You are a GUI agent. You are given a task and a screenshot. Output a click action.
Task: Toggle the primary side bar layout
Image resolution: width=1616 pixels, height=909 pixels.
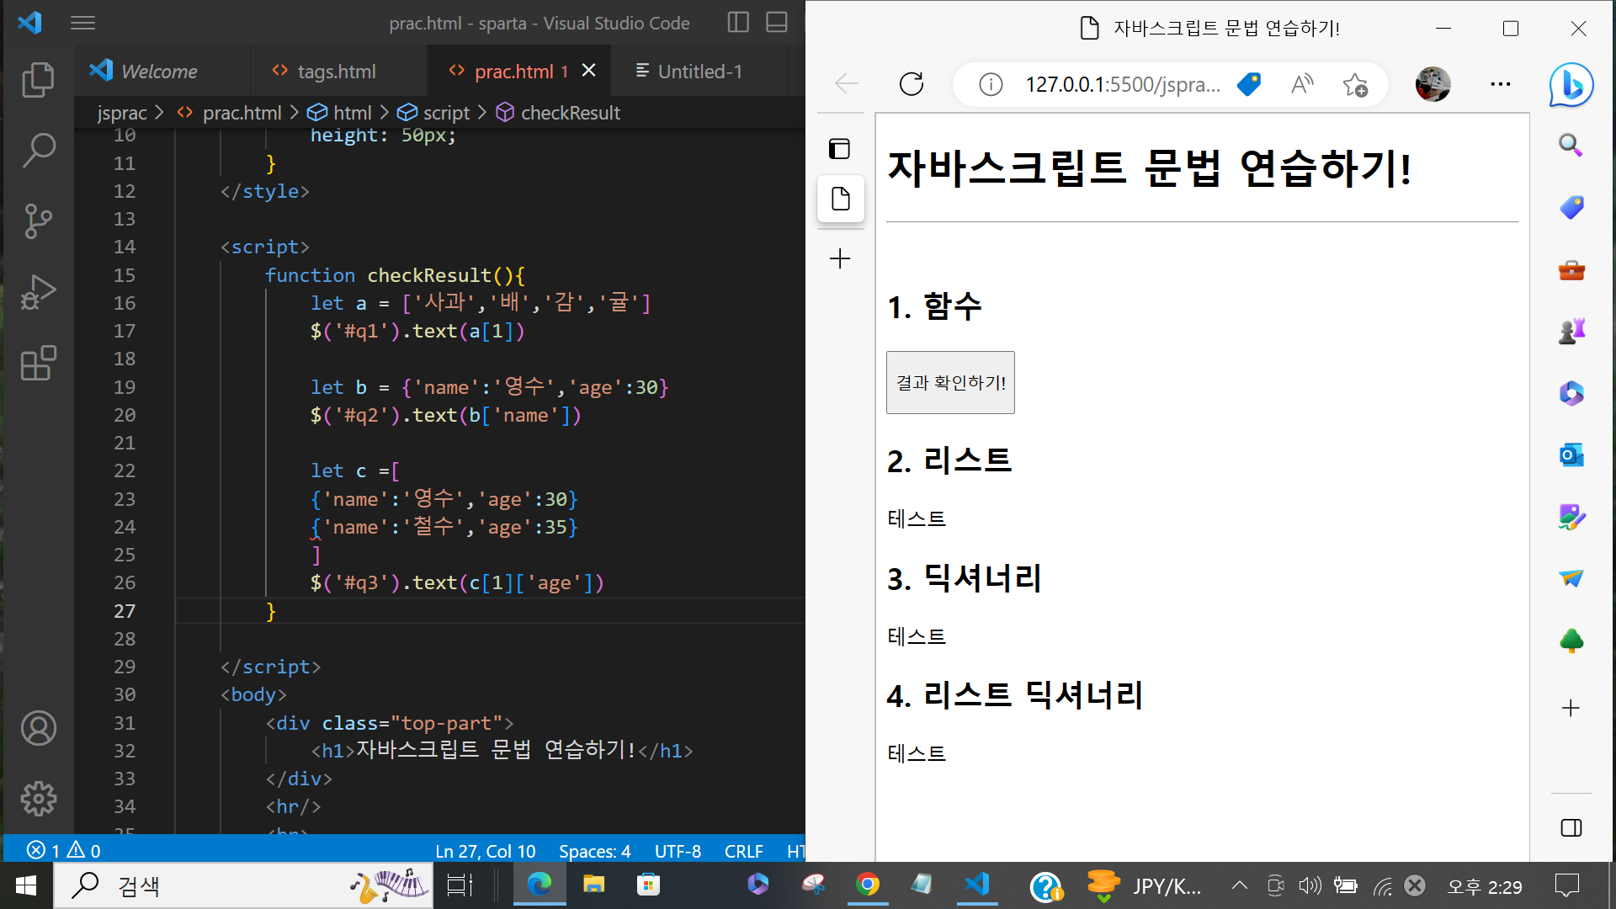tap(738, 23)
